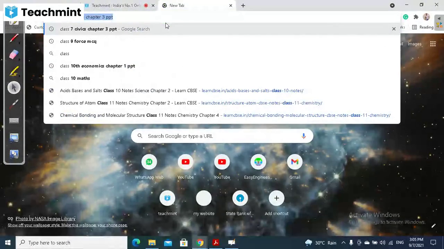Select the yellow highlighter tool
This screenshot has height=249, width=444.
click(14, 71)
